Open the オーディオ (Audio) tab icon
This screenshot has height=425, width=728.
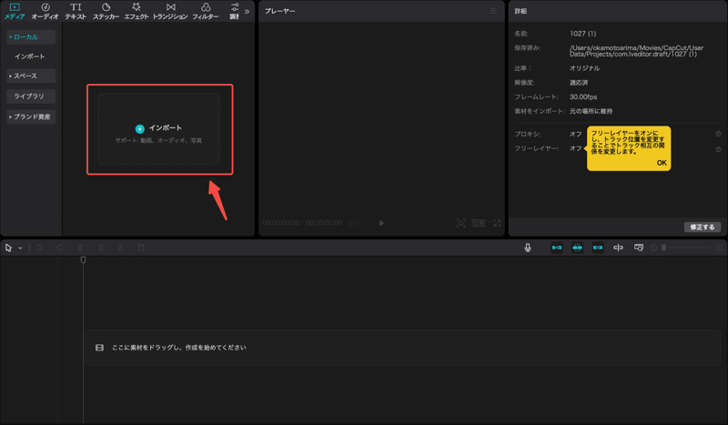(x=45, y=11)
